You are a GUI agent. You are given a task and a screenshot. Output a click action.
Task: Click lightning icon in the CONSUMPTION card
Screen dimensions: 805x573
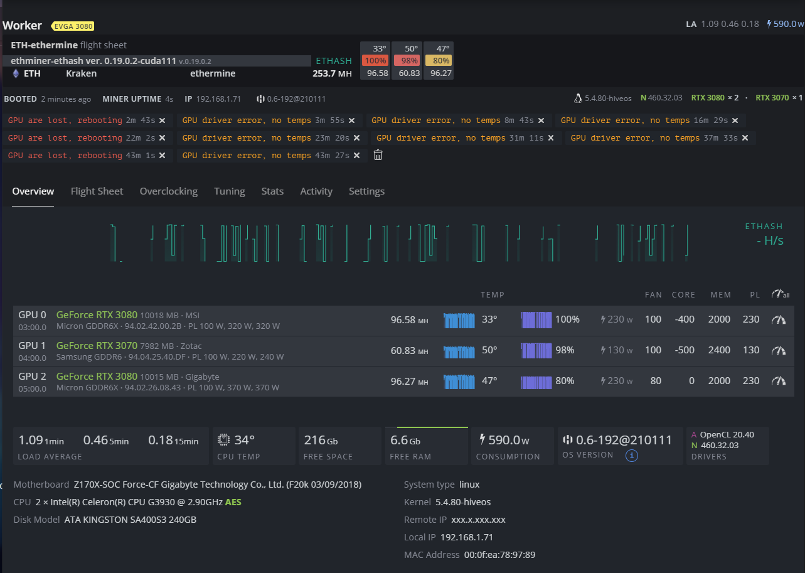[x=482, y=440]
